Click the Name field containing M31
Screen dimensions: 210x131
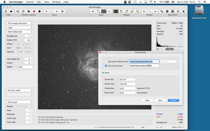point(25,67)
